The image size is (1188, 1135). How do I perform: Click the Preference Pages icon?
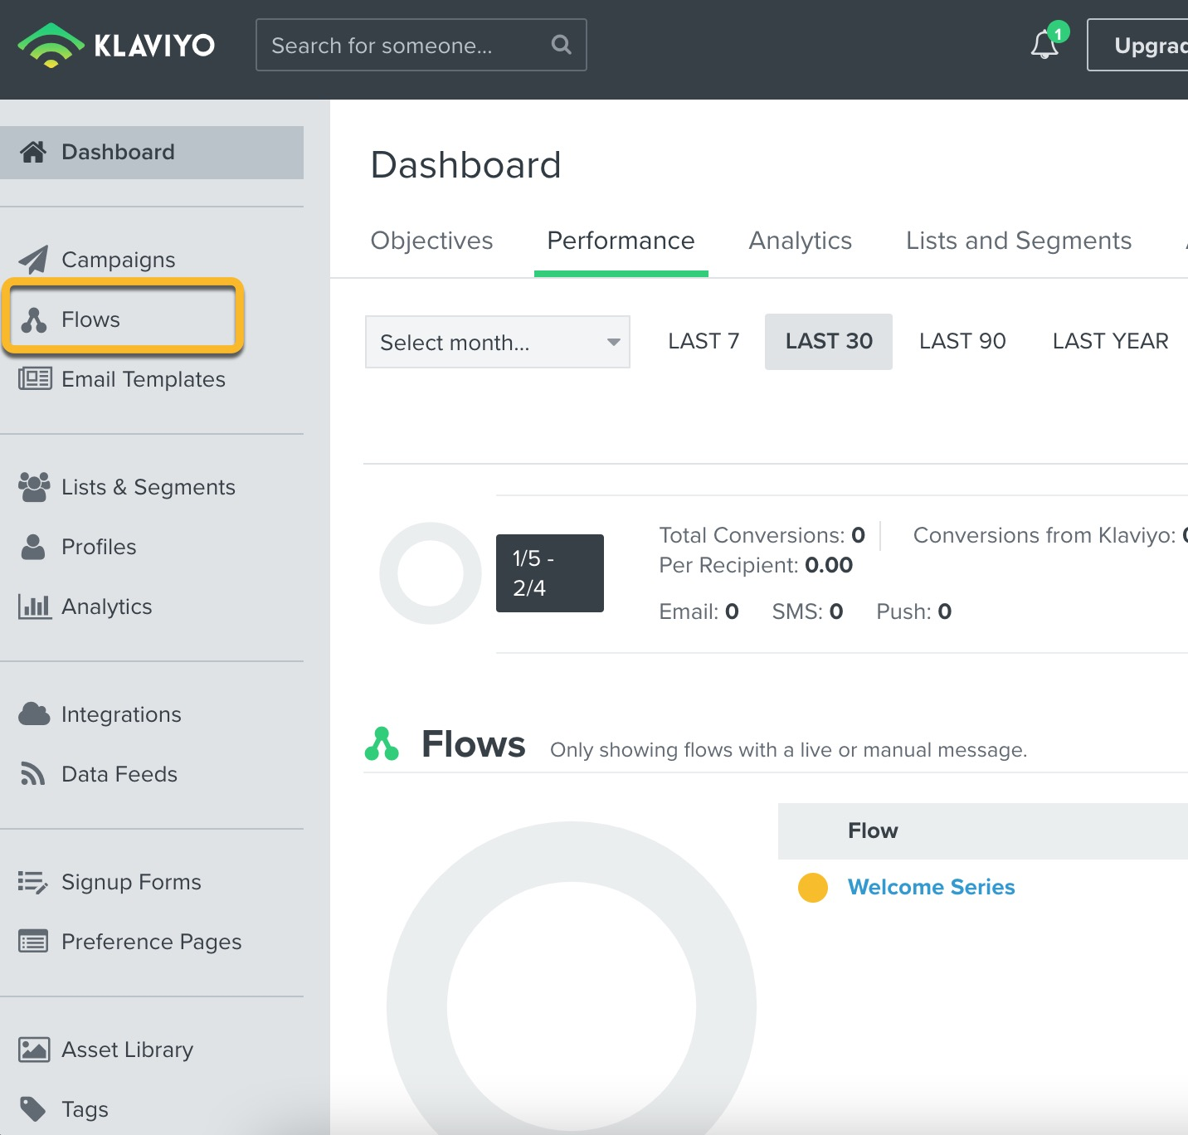coord(33,942)
